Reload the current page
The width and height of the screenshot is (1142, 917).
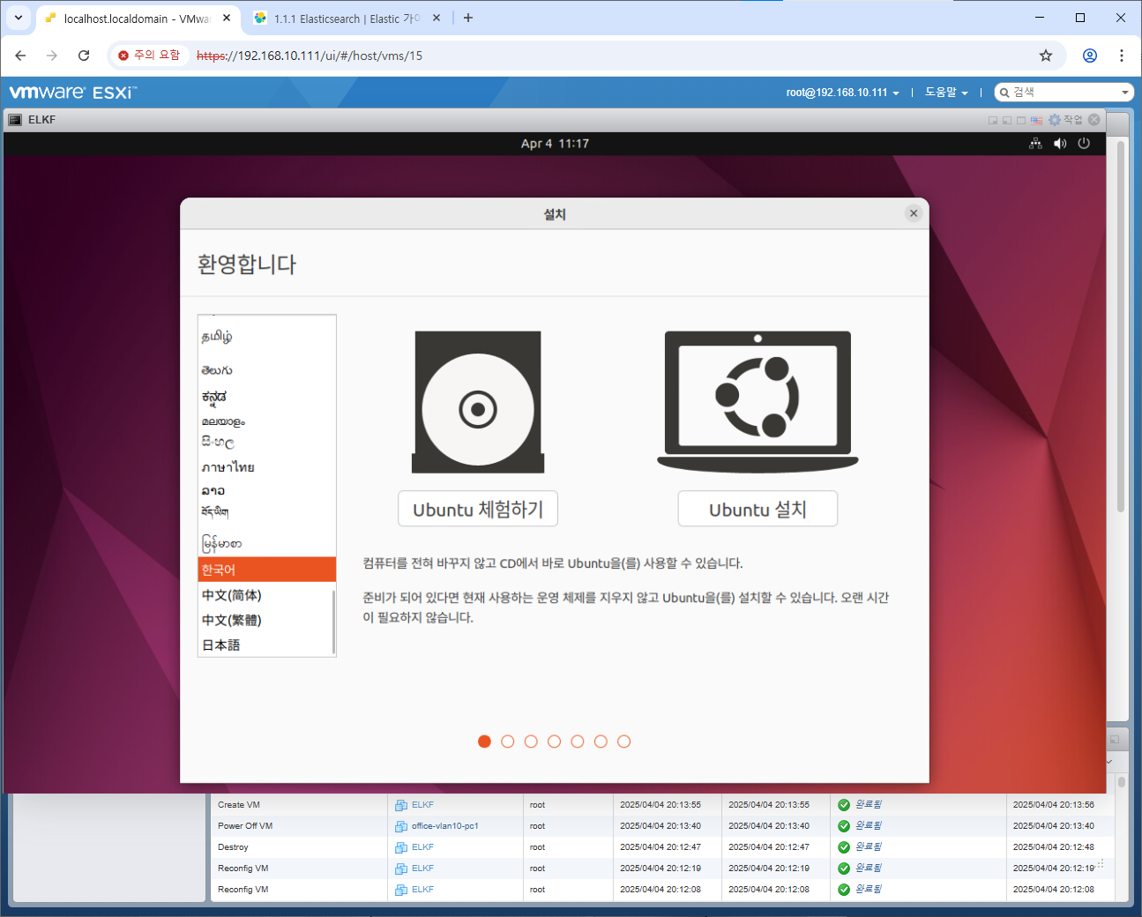pos(84,56)
